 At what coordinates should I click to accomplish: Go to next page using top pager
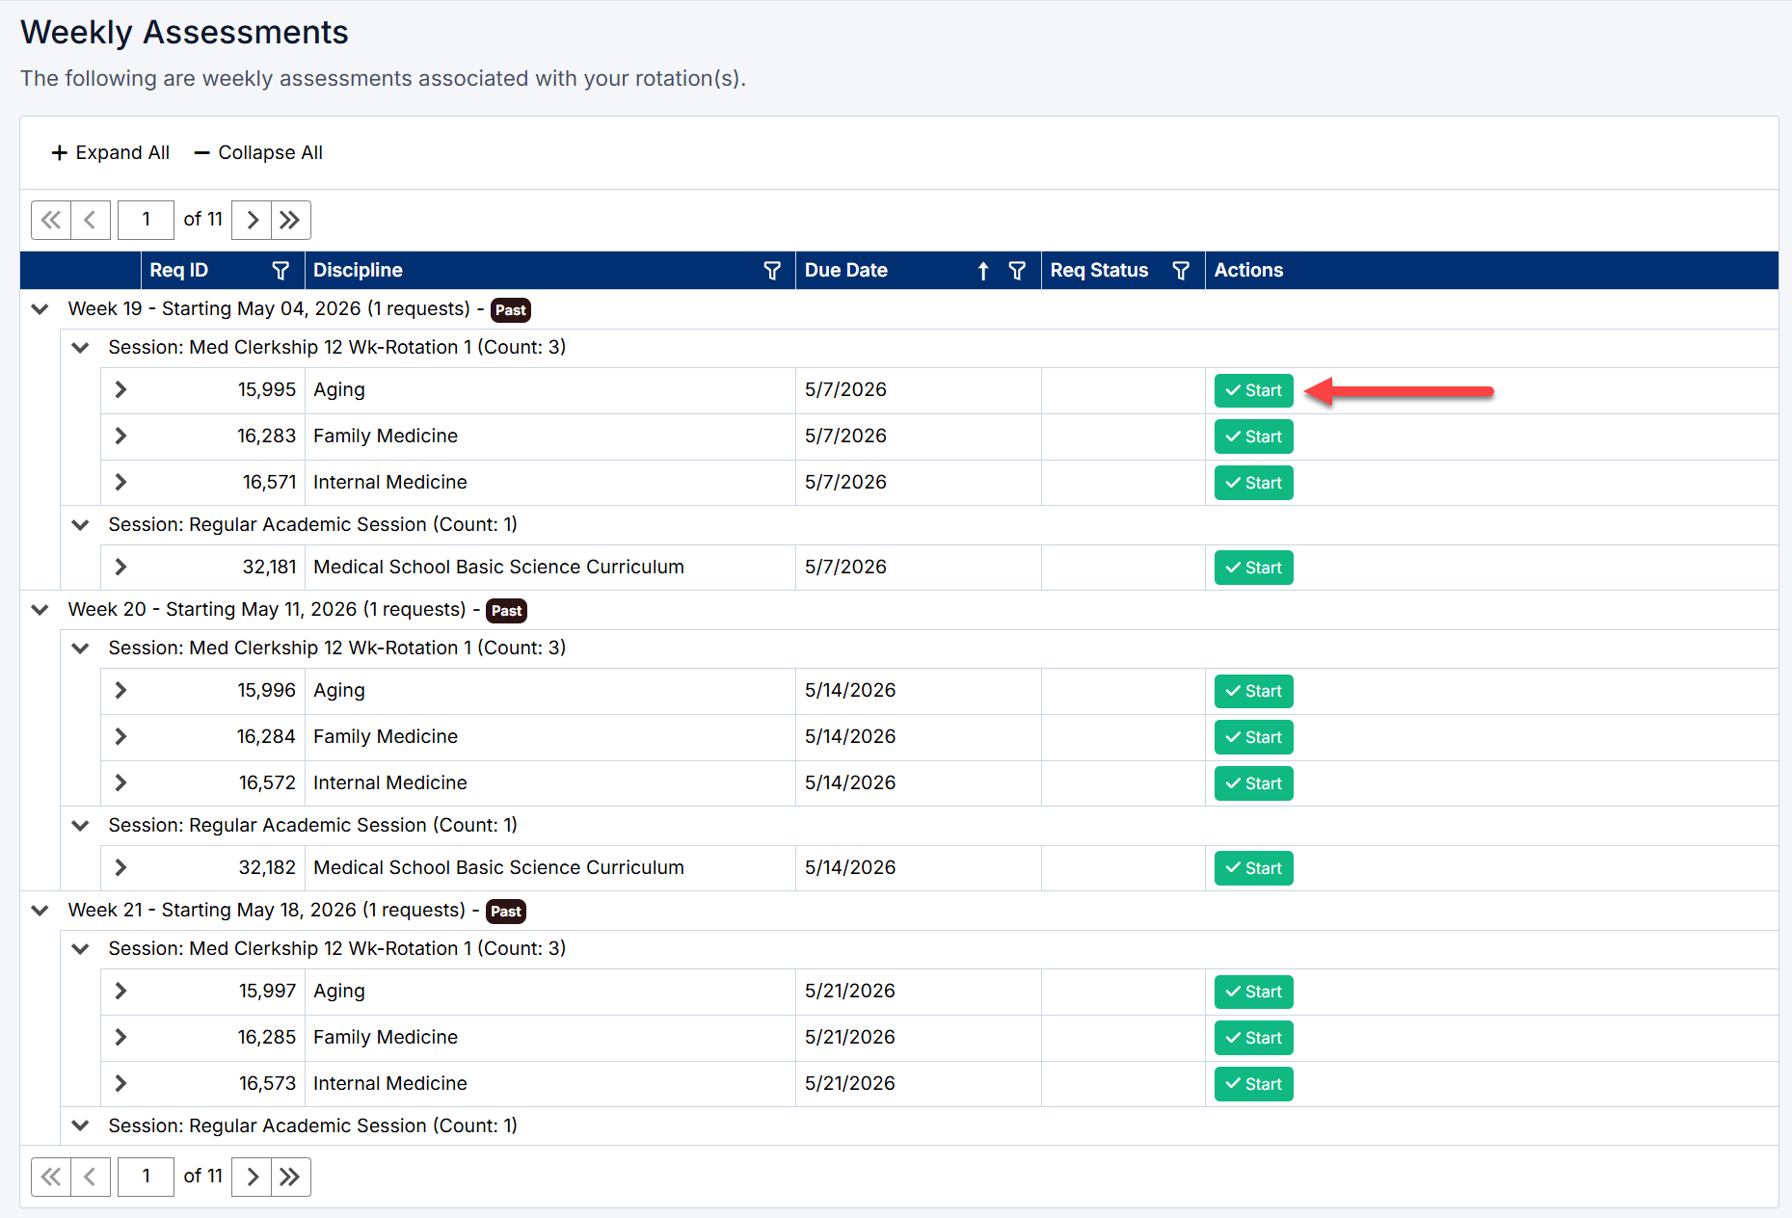pos(252,220)
